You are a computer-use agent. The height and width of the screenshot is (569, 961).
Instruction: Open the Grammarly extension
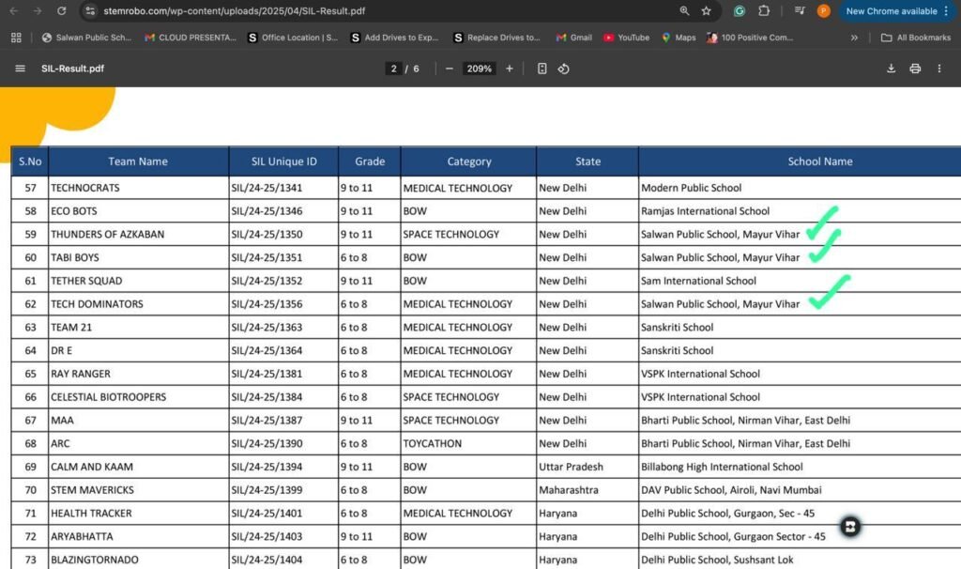(740, 11)
